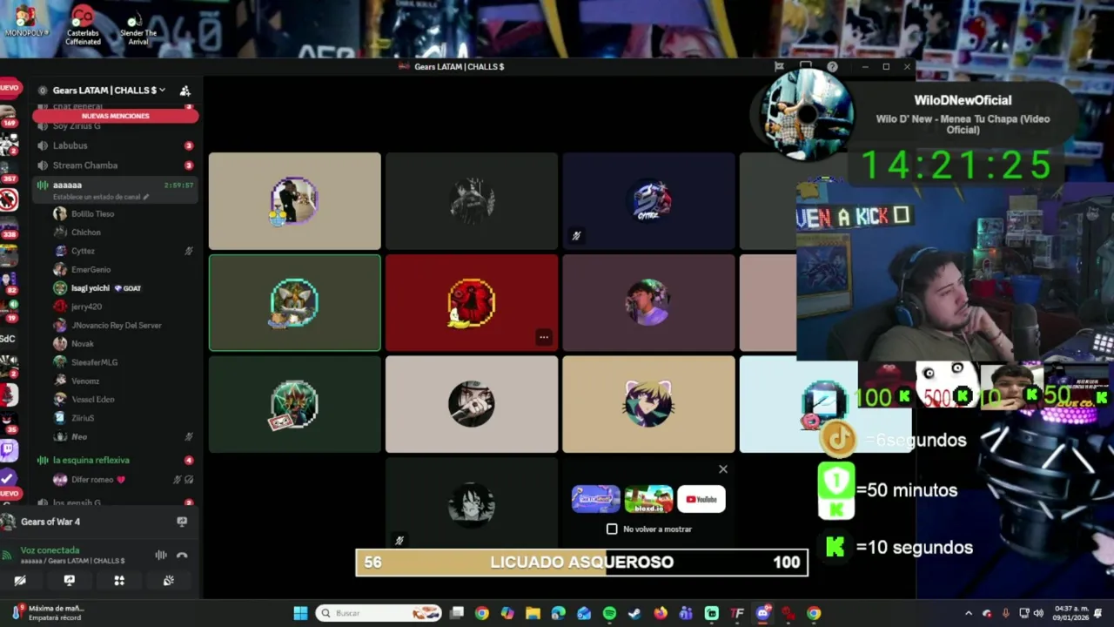Open Firefox from the taskbar
Screen dimensions: 1114x627
pyautogui.click(x=661, y=613)
